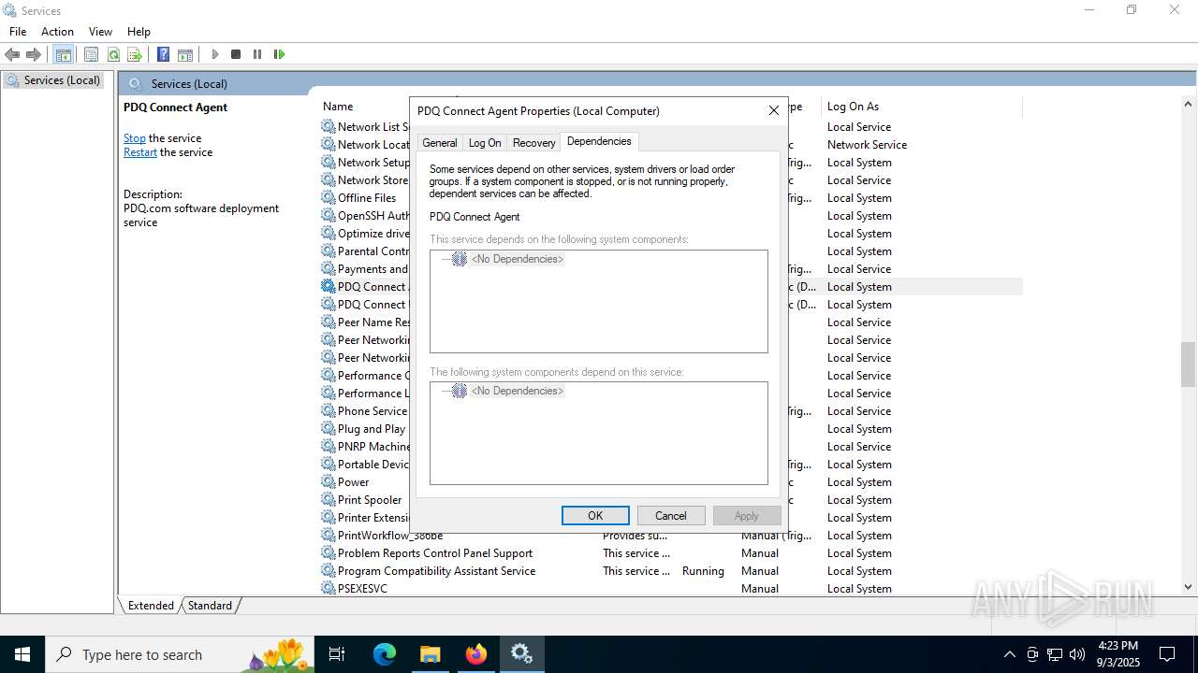1198x673 pixels.
Task: Click the Refresh toolbar icon
Action: coord(113,54)
